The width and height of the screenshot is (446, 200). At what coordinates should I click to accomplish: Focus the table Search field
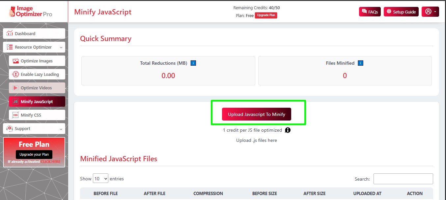[403, 179]
